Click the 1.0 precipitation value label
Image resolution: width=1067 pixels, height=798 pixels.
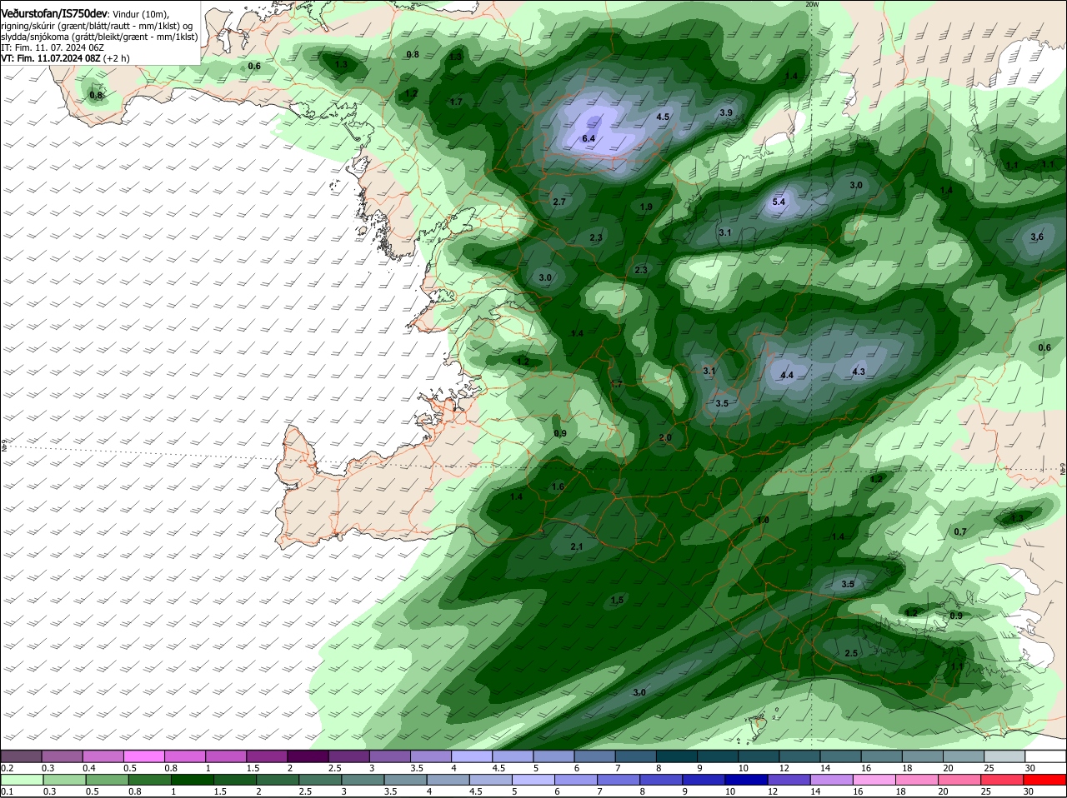tap(763, 521)
